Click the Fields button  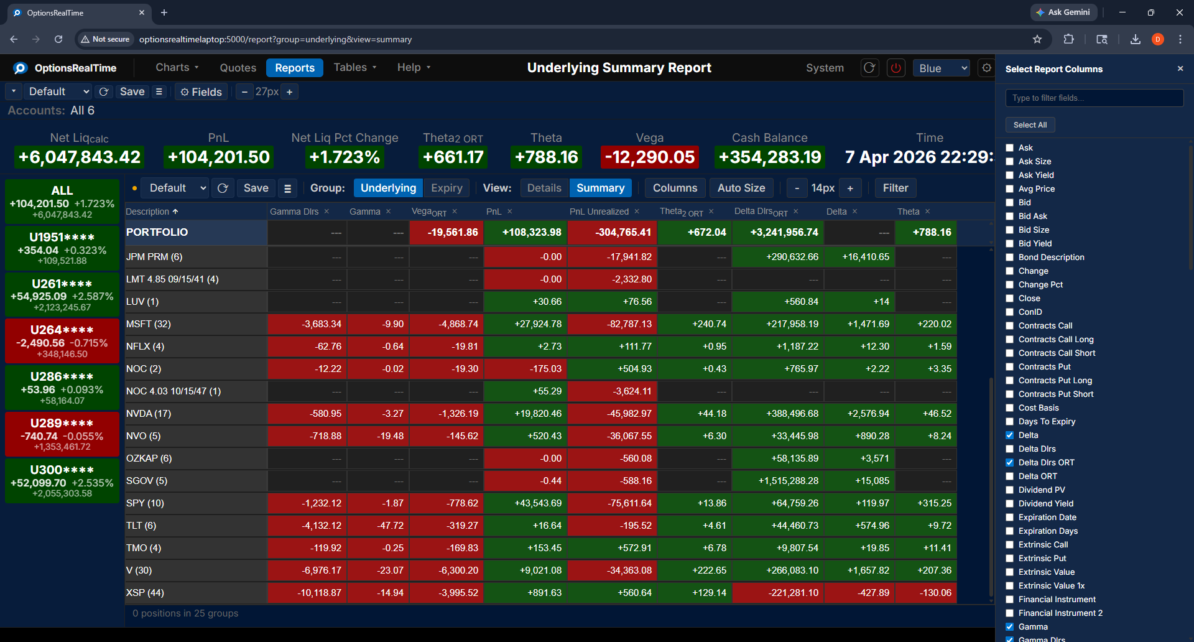coord(201,91)
